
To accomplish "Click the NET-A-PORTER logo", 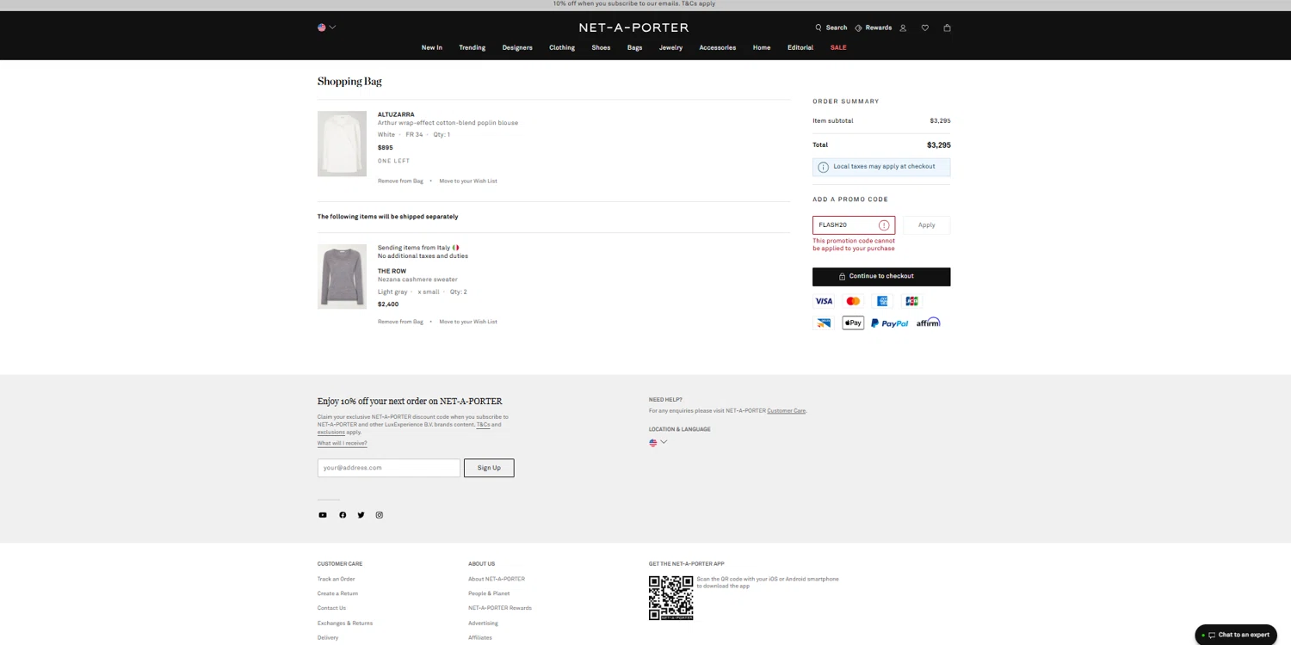I will (633, 28).
